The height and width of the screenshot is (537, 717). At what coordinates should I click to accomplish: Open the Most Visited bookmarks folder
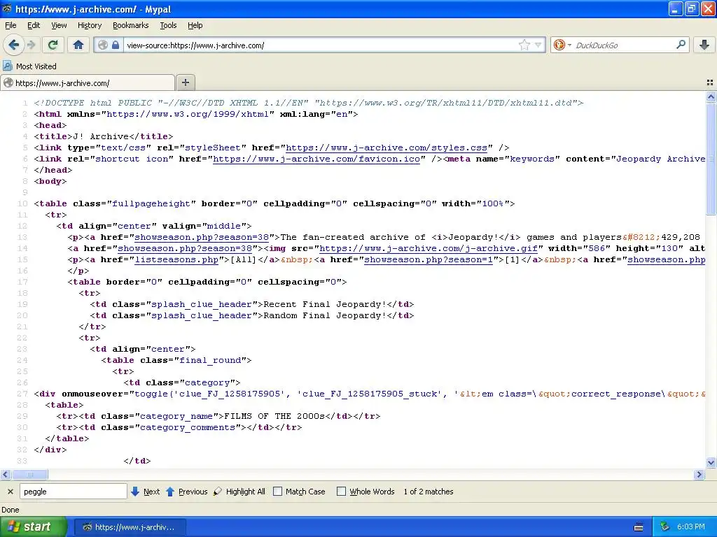point(29,66)
